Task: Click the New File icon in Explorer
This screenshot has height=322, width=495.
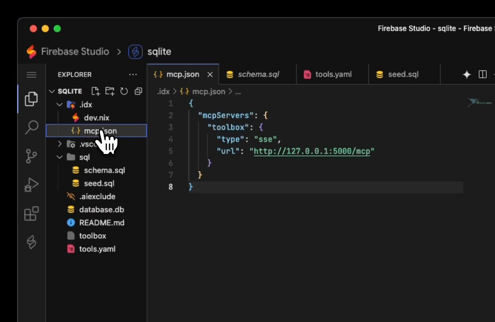Action: [96, 91]
